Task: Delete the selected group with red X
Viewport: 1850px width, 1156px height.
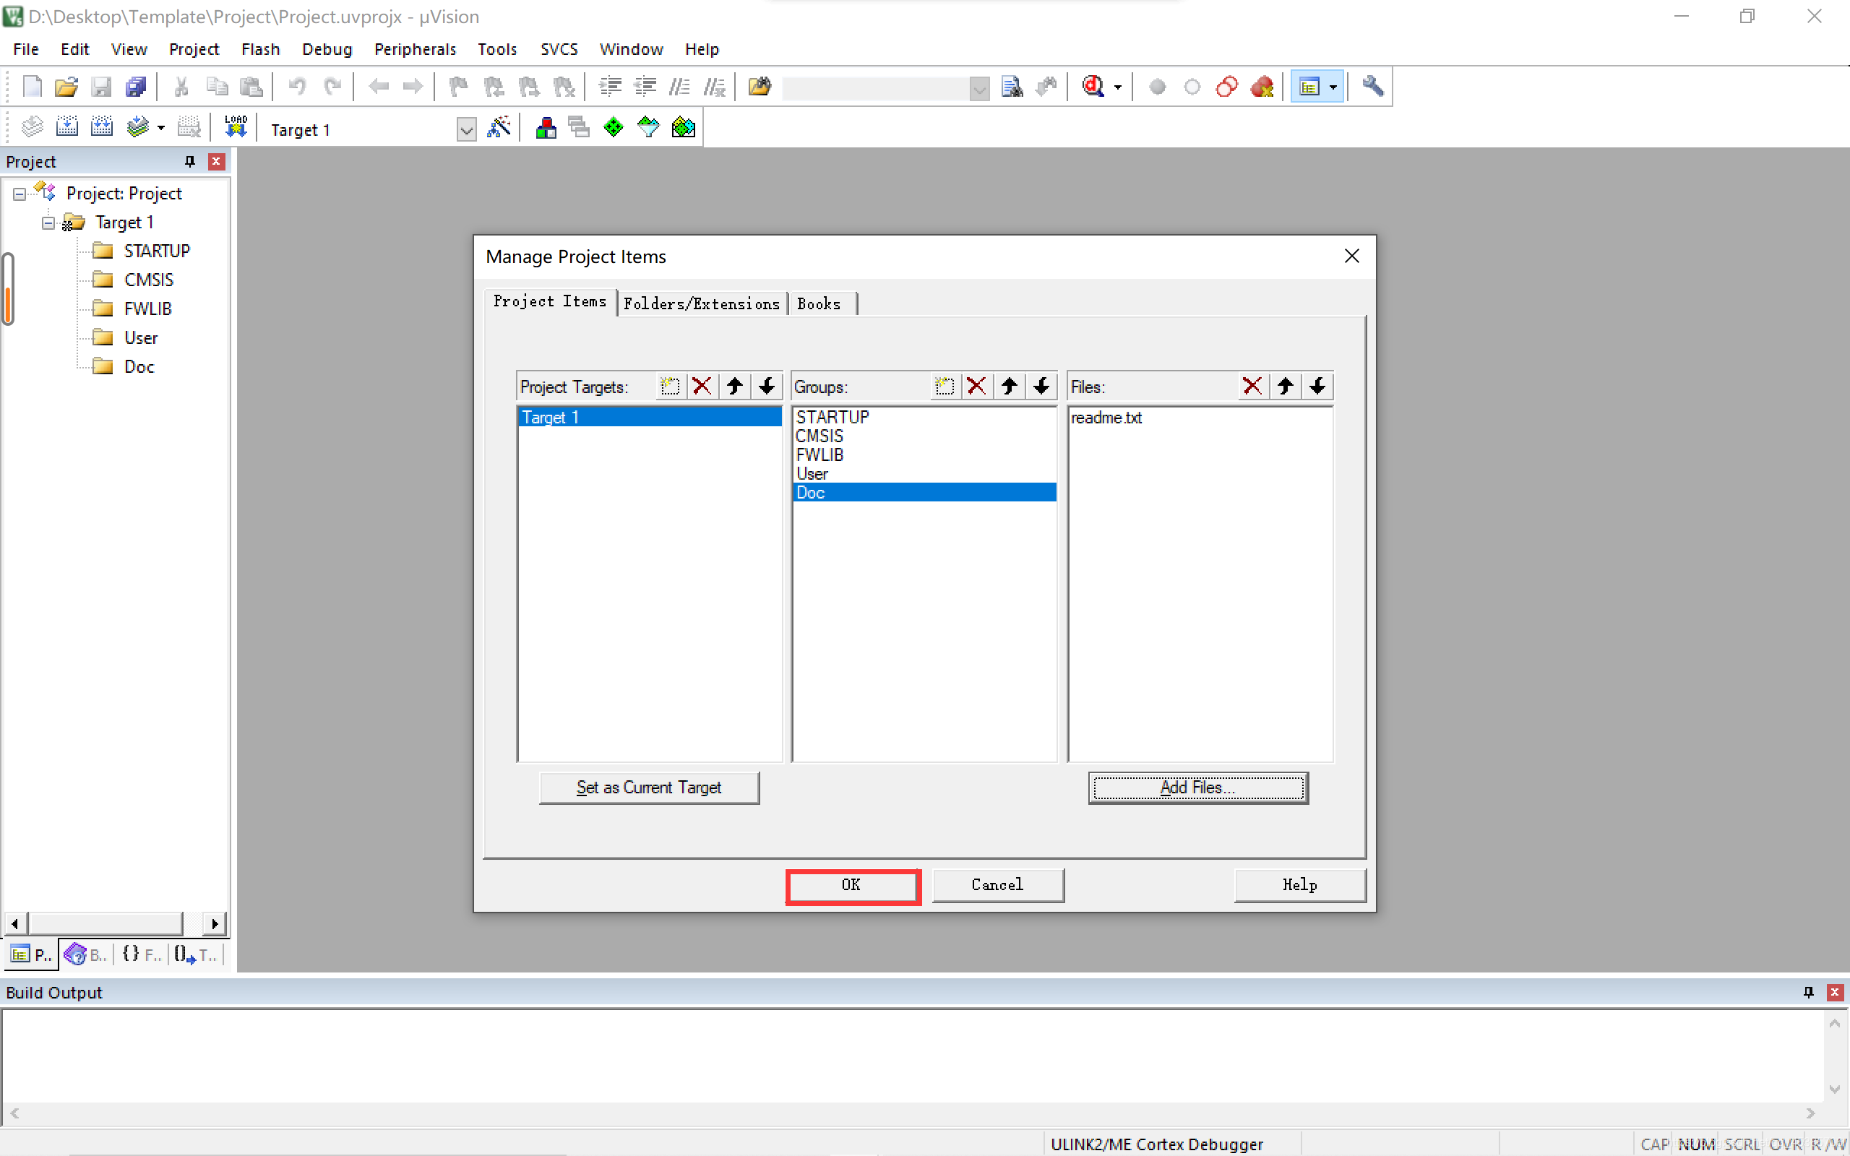Action: (x=976, y=386)
